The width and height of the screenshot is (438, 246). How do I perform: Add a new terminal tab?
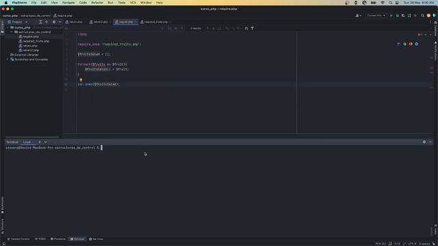pos(40,142)
